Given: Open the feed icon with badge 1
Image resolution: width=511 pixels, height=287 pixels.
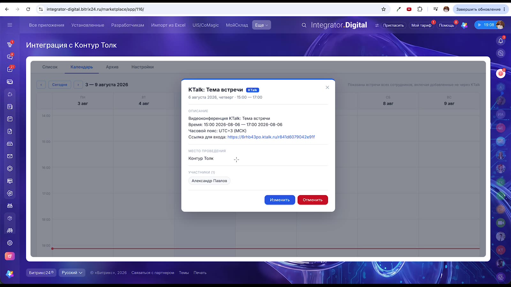Looking at the screenshot, I should coord(10,45).
